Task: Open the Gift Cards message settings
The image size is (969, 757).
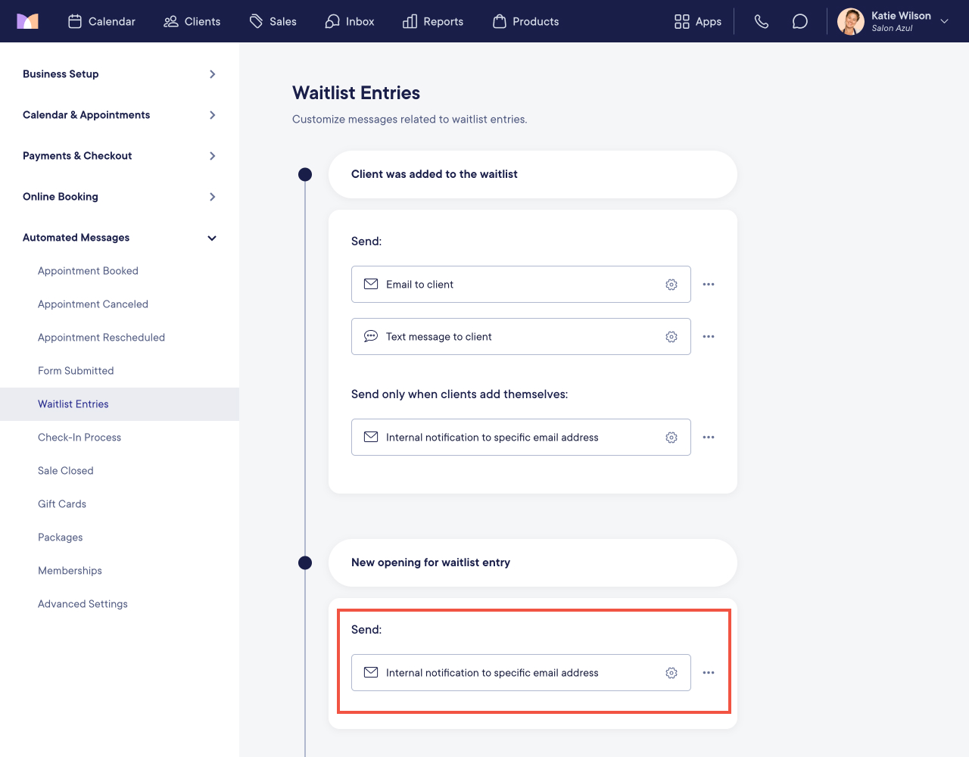Action: (x=62, y=504)
